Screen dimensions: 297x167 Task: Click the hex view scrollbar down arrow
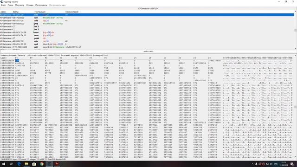coord(296,157)
